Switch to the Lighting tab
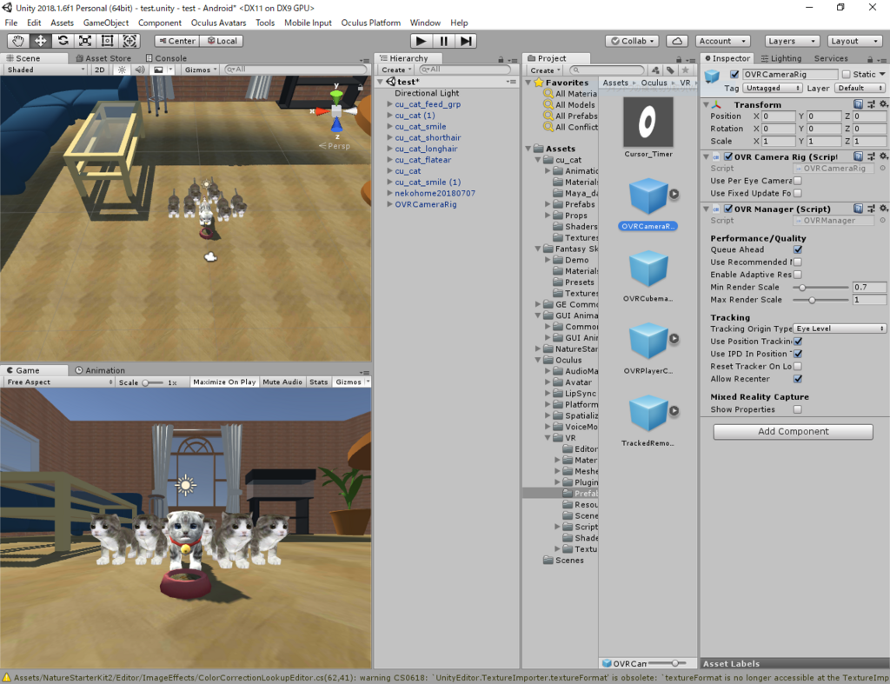Screen dimensions: 890x684 pyautogui.click(x=781, y=58)
